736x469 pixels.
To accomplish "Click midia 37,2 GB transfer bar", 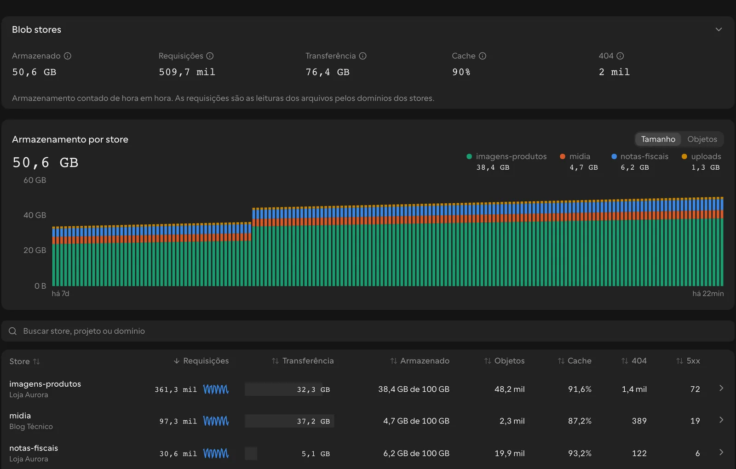I will pyautogui.click(x=289, y=421).
